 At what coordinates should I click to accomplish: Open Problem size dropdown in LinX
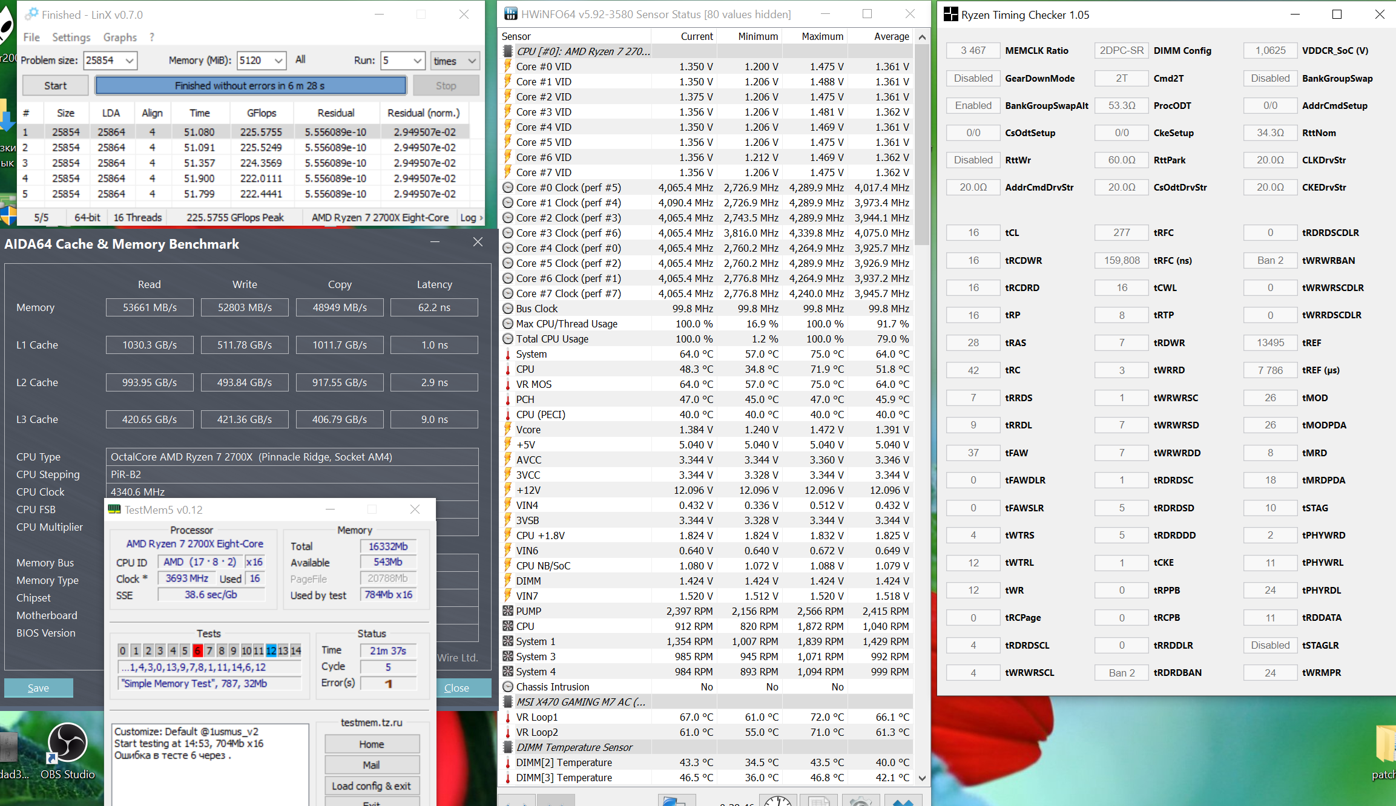tap(129, 61)
